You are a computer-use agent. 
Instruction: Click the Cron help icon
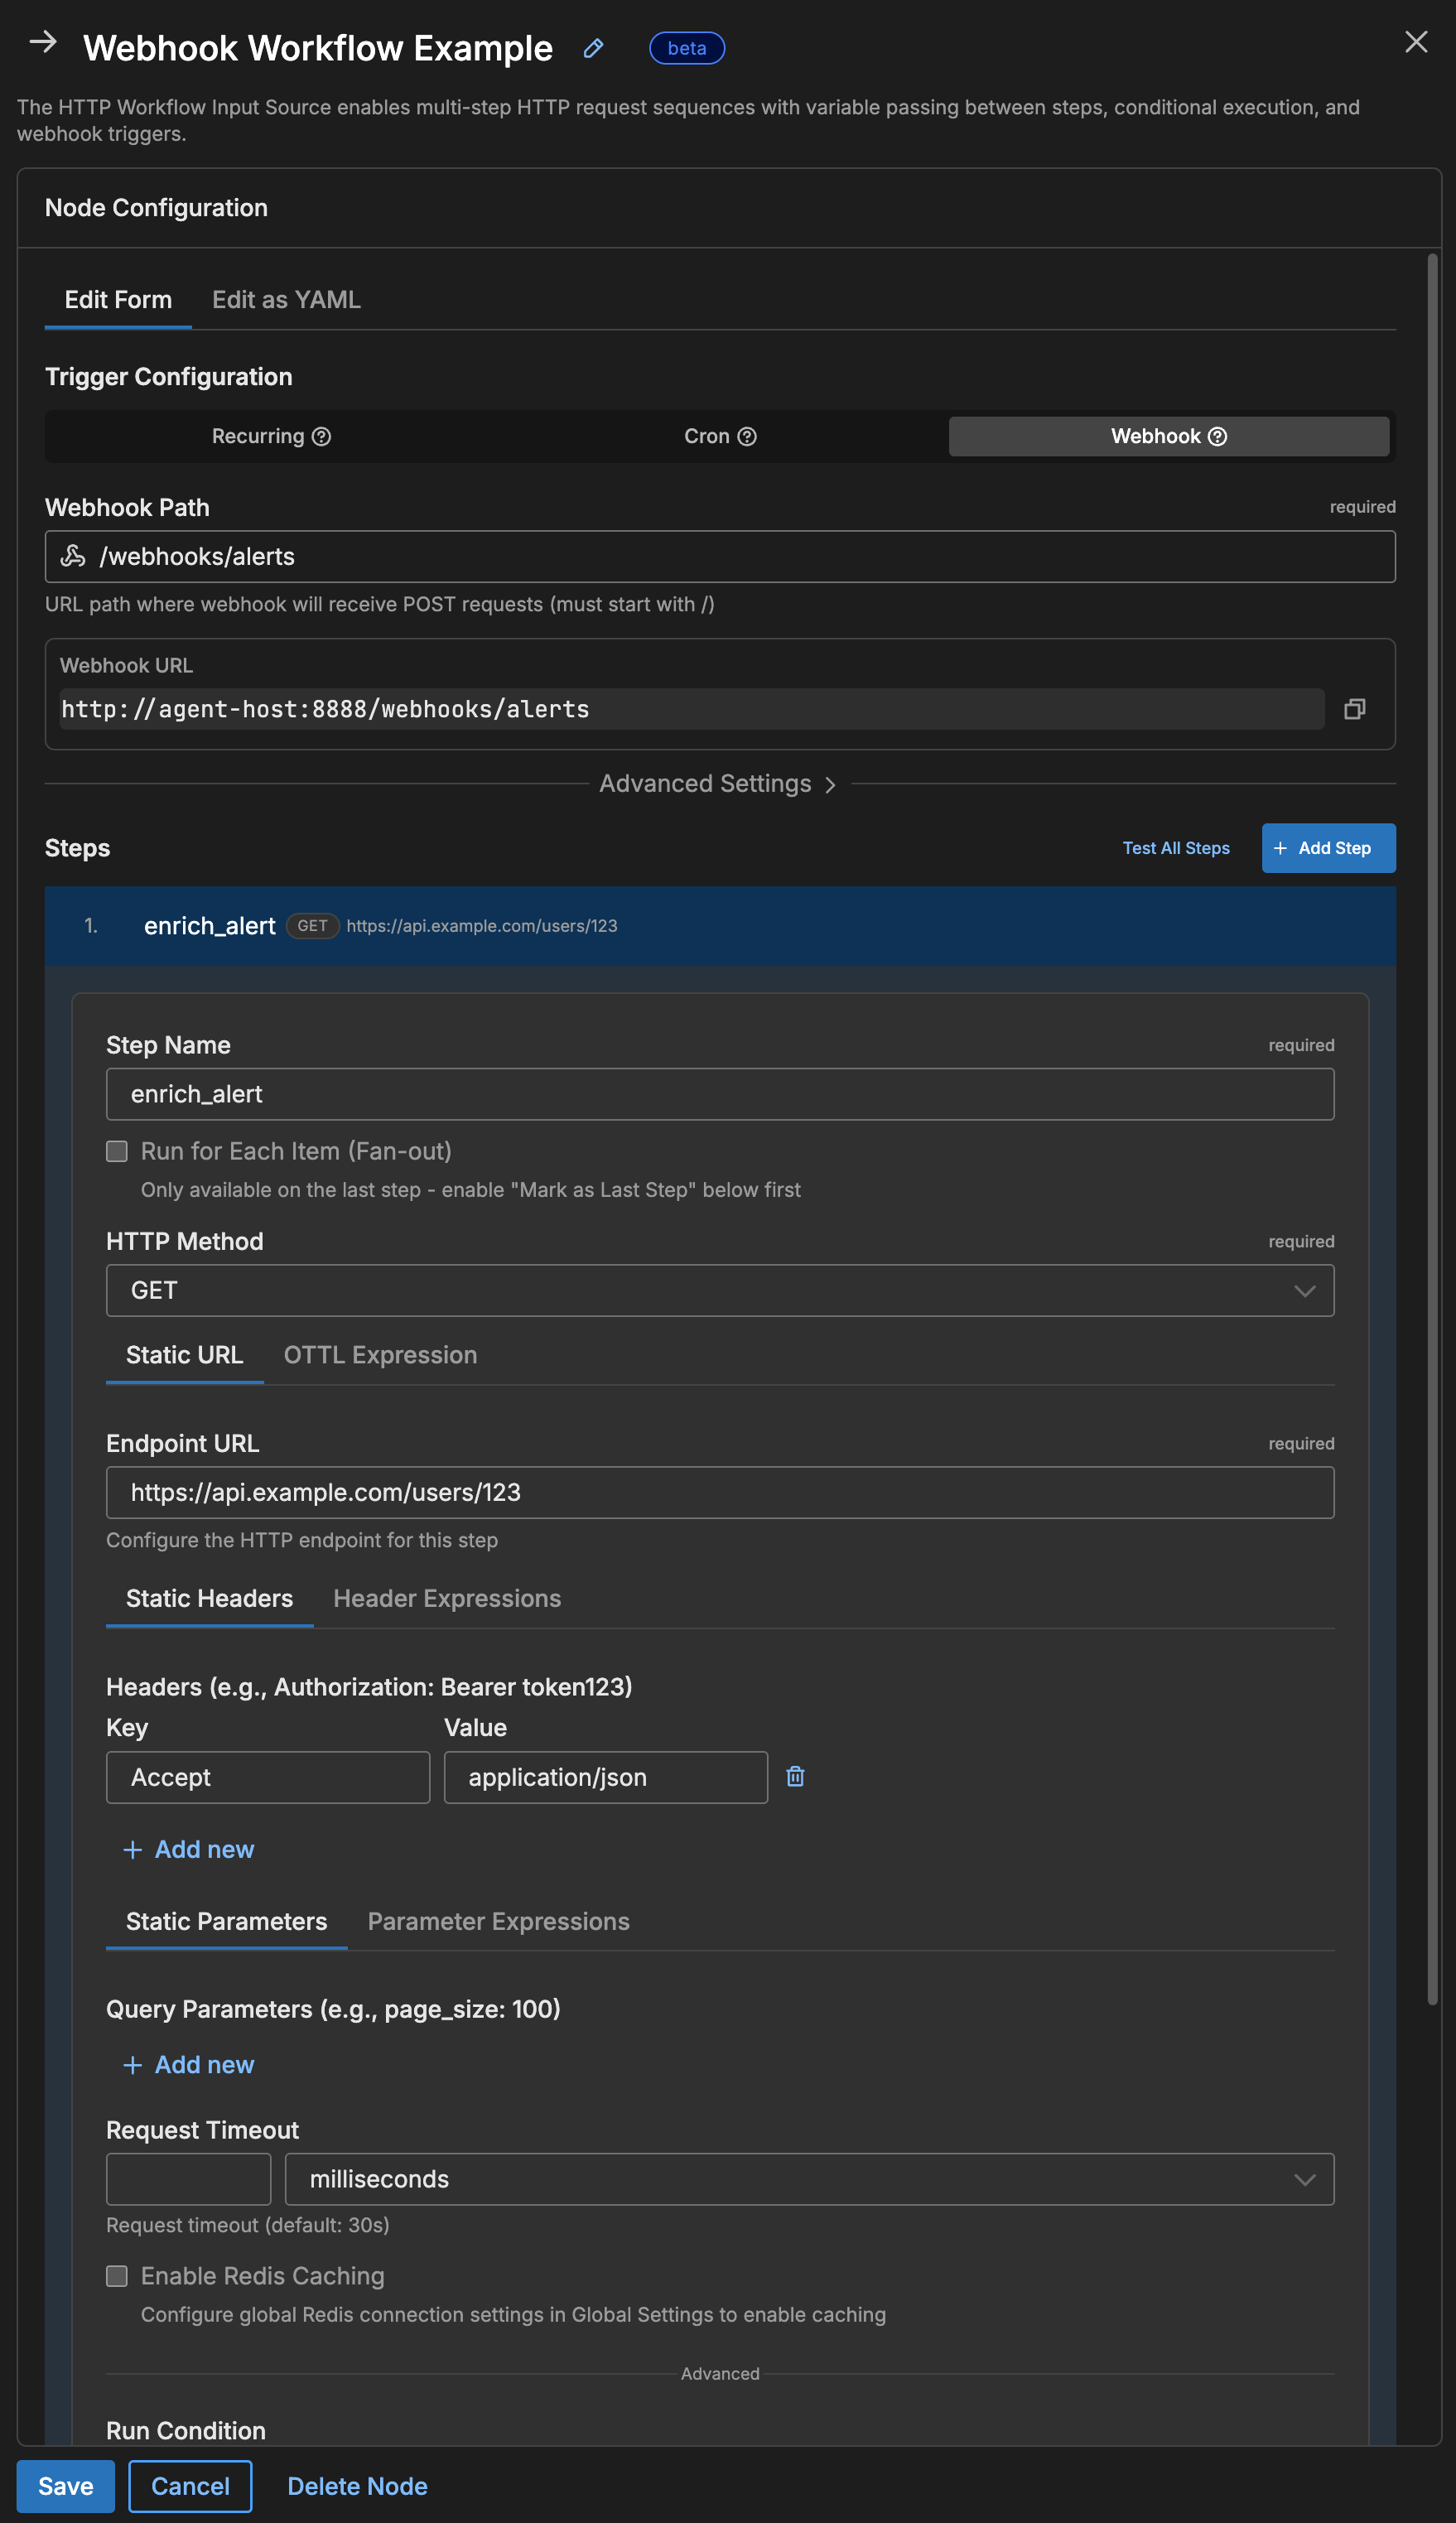click(749, 436)
